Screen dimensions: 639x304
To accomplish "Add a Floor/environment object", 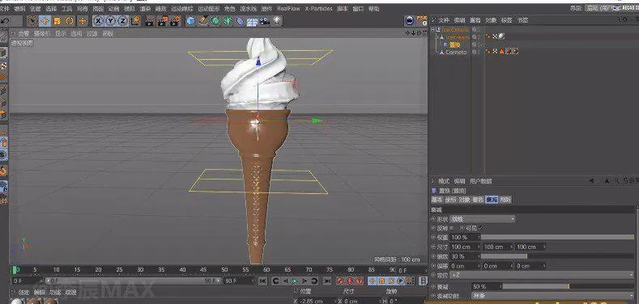I will click(253, 22).
